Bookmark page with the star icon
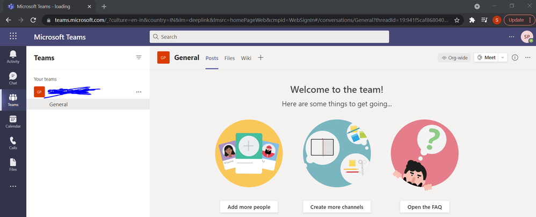 click(x=457, y=20)
